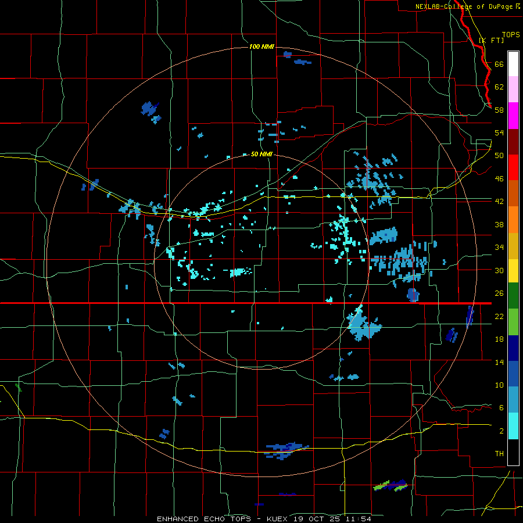Image resolution: width=523 pixels, height=523 pixels.
Task: Click the 'TH' threshold label on the legend
Action: tap(499, 454)
